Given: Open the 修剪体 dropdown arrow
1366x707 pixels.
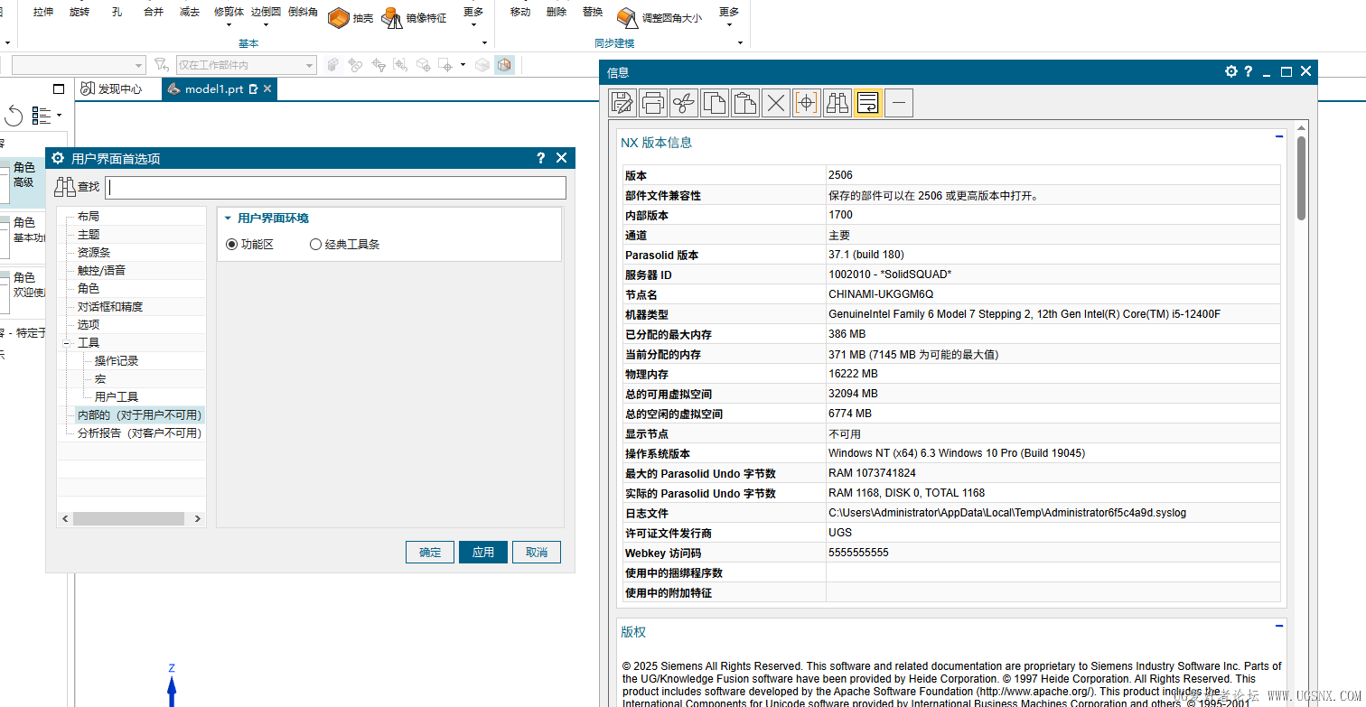Looking at the screenshot, I should (229, 25).
